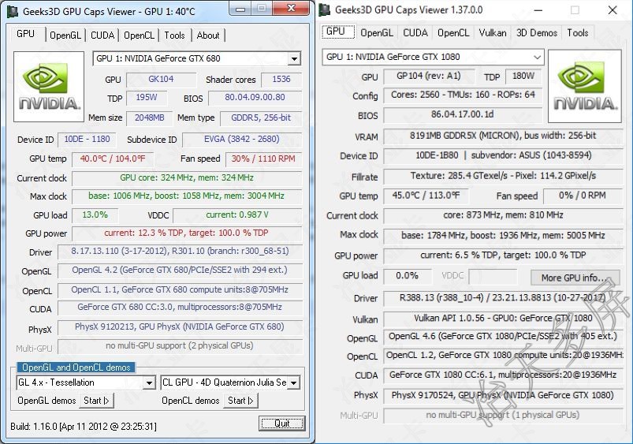633x444 pixels.
Task: Click the Texture: 285.4 GTexel/s fillrate field
Action: 504,177
